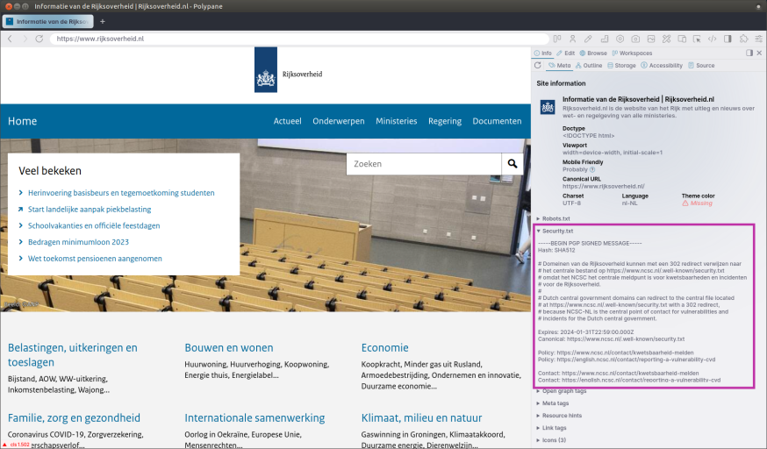Open Start landelijke aanpak piekbelasting link
The height and width of the screenshot is (449, 767).
pyautogui.click(x=90, y=209)
